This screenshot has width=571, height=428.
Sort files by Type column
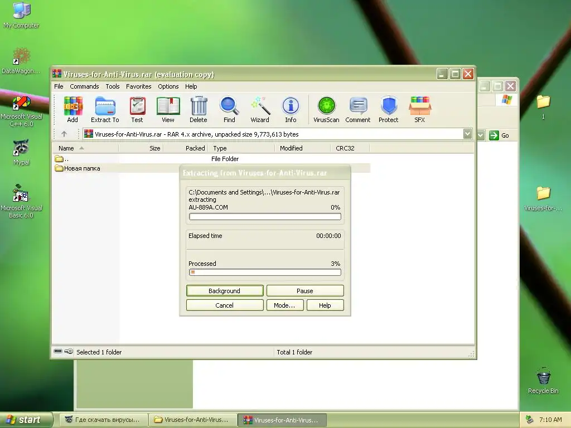pyautogui.click(x=241, y=148)
